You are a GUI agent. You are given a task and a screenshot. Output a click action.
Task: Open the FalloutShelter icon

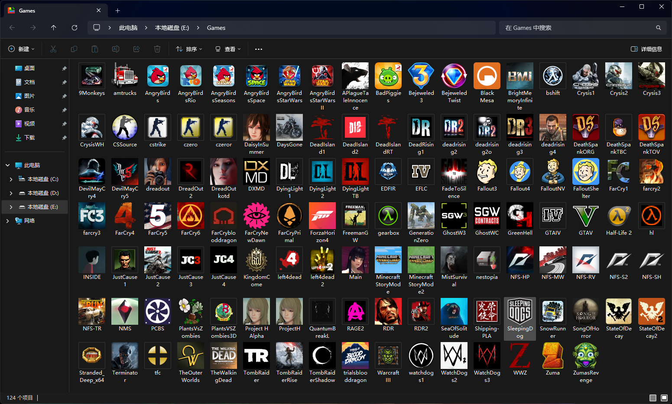pyautogui.click(x=586, y=172)
